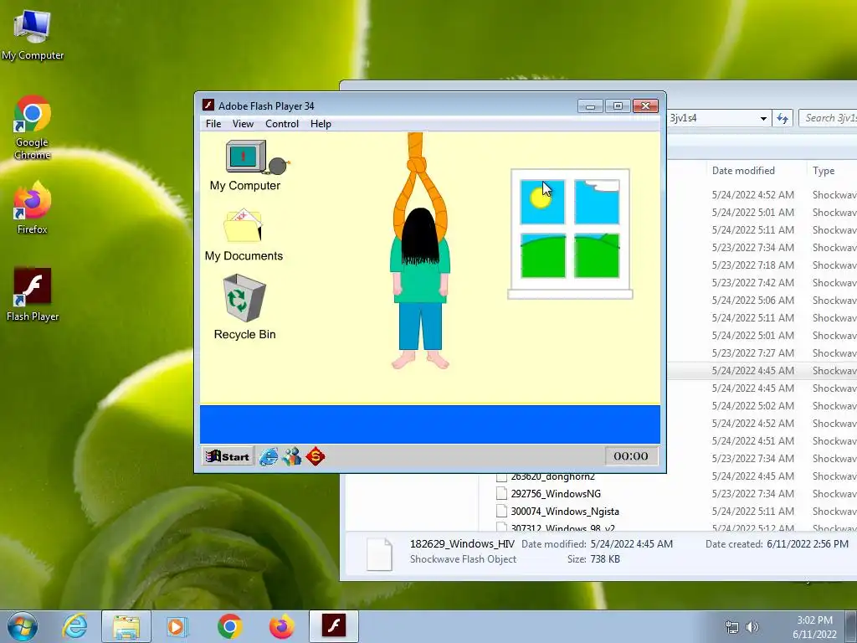Click the 5/23/2022 7:18 AM date row

click(752, 265)
